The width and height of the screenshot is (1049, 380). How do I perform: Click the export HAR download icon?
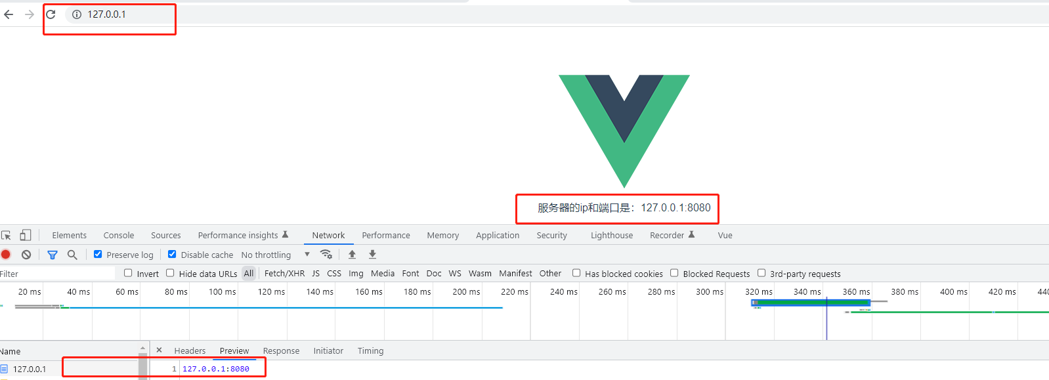372,255
